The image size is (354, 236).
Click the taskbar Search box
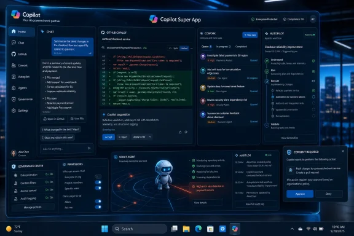(x=140, y=229)
